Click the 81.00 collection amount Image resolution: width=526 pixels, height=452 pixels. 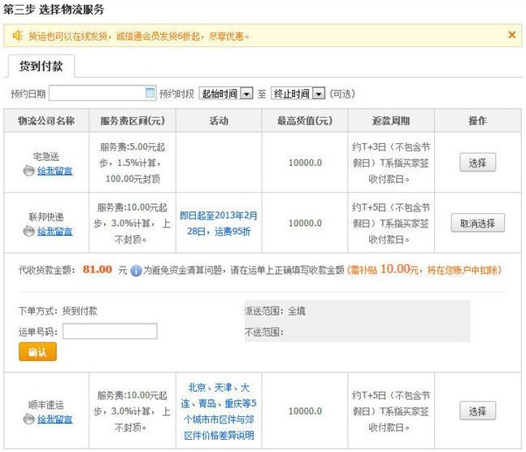click(98, 269)
